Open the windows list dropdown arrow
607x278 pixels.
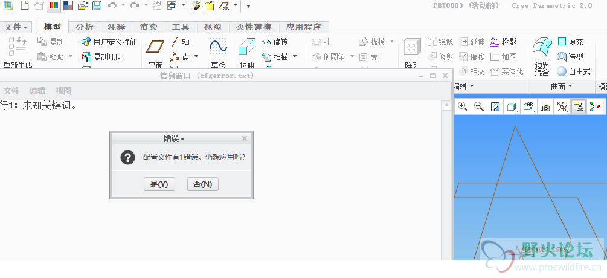tap(183, 5)
